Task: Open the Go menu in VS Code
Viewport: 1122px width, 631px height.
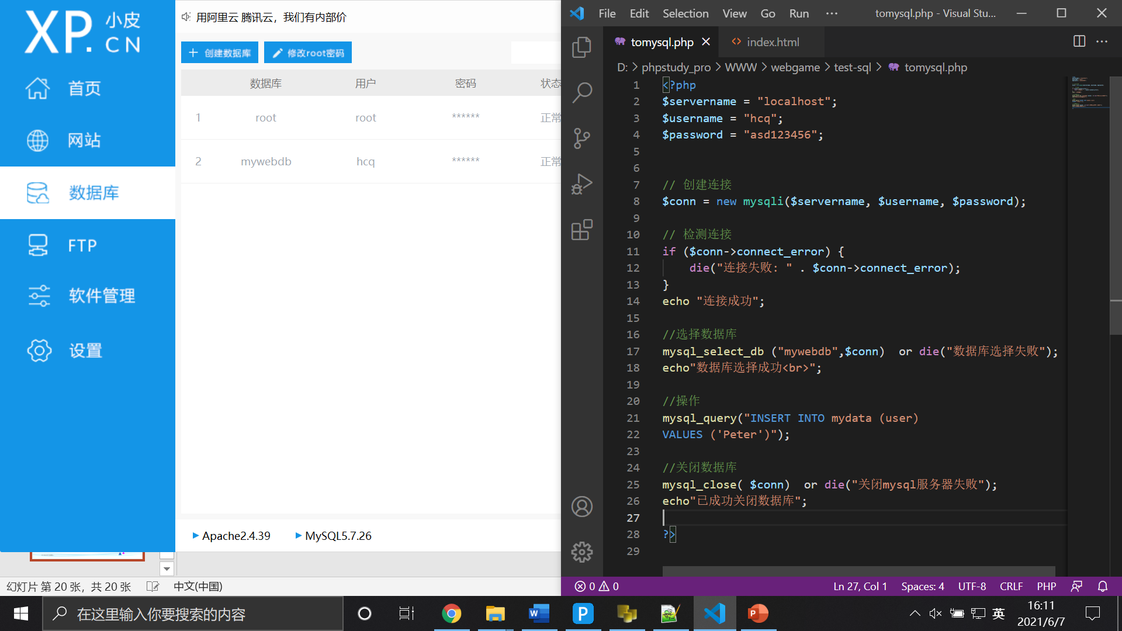Action: (x=768, y=13)
